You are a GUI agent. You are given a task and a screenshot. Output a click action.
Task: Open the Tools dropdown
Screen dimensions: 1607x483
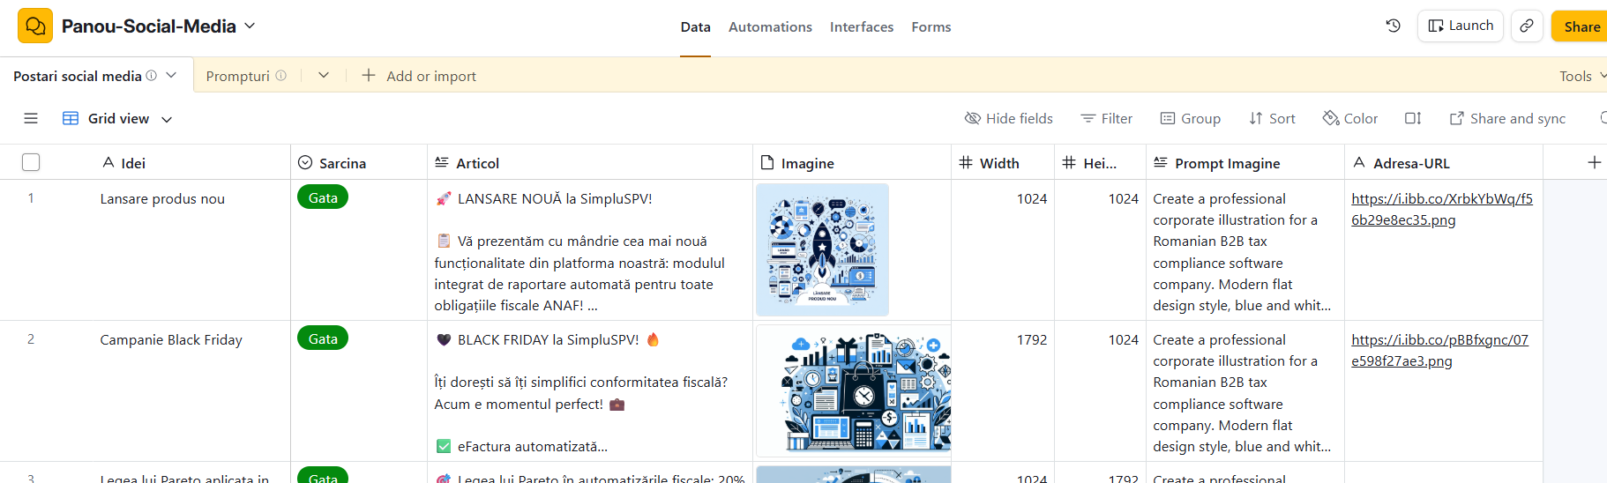click(x=1582, y=76)
